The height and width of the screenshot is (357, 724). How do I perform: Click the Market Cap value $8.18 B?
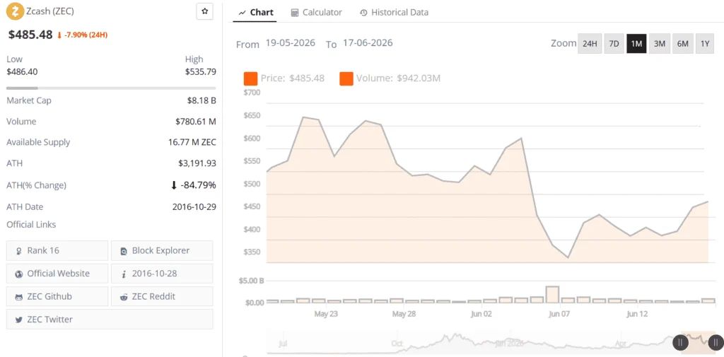[200, 100]
